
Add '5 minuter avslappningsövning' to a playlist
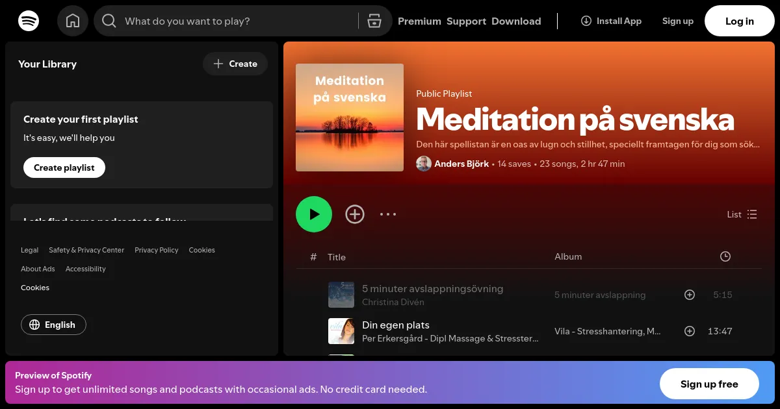tap(690, 295)
